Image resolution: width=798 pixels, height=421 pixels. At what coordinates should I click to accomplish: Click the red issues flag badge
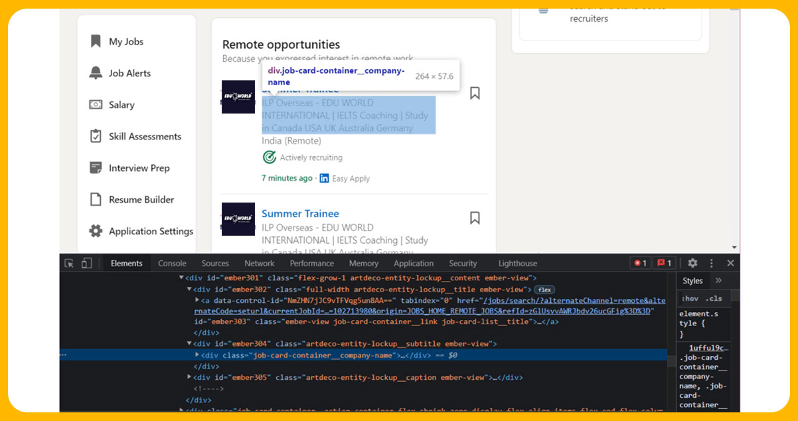[665, 264]
